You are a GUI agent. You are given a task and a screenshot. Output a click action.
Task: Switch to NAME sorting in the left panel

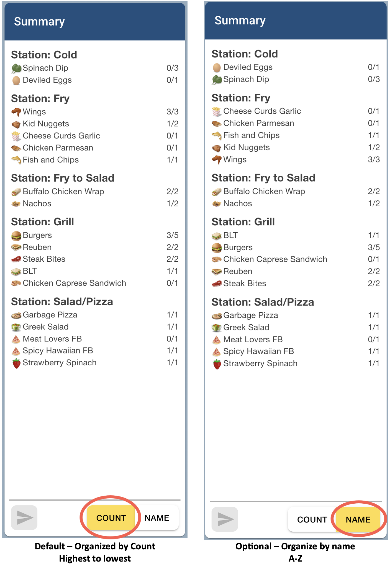[157, 518]
